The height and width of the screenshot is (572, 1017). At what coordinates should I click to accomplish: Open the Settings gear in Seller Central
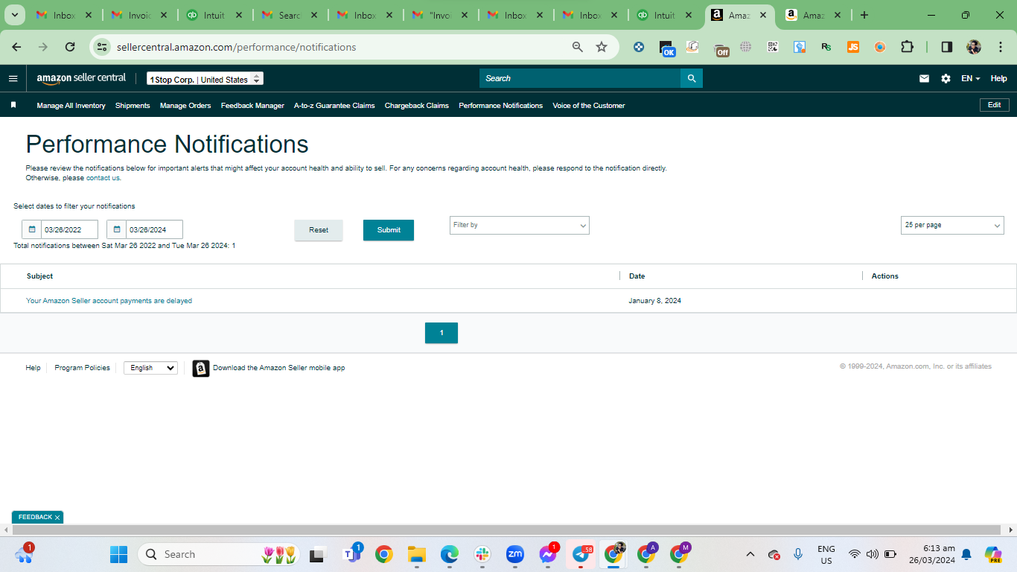pyautogui.click(x=946, y=78)
